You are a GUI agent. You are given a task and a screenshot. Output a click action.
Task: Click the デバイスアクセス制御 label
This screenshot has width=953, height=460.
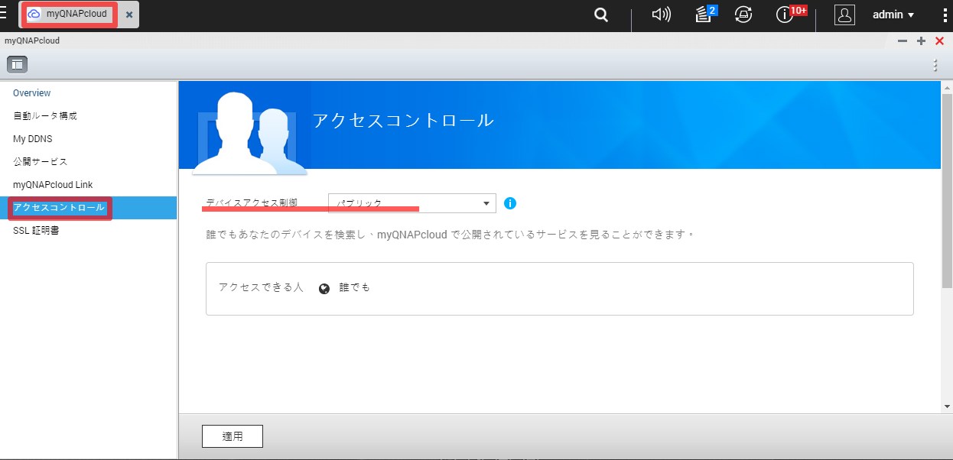[x=252, y=203]
